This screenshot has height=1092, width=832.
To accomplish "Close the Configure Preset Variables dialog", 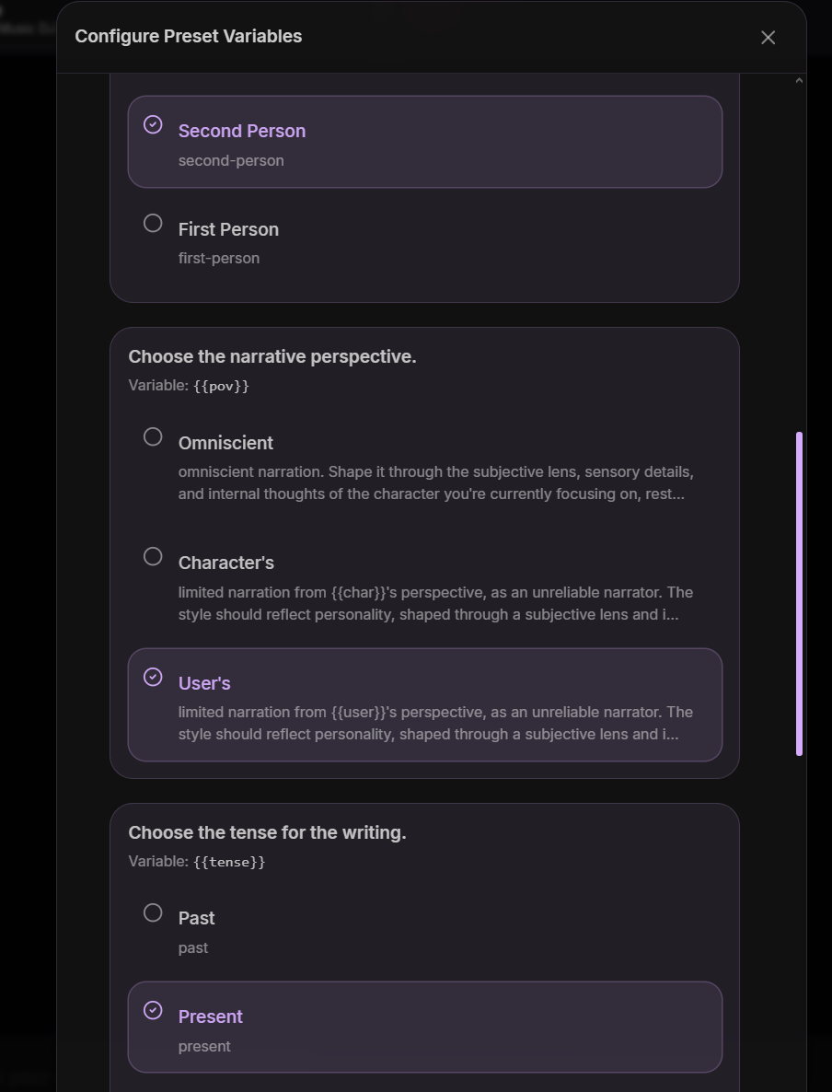I will pos(768,38).
